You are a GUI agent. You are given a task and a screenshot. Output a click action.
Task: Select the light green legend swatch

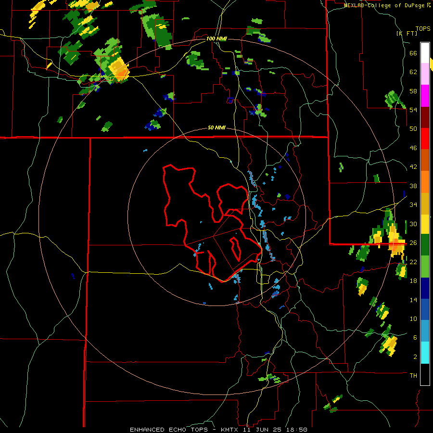click(x=425, y=267)
